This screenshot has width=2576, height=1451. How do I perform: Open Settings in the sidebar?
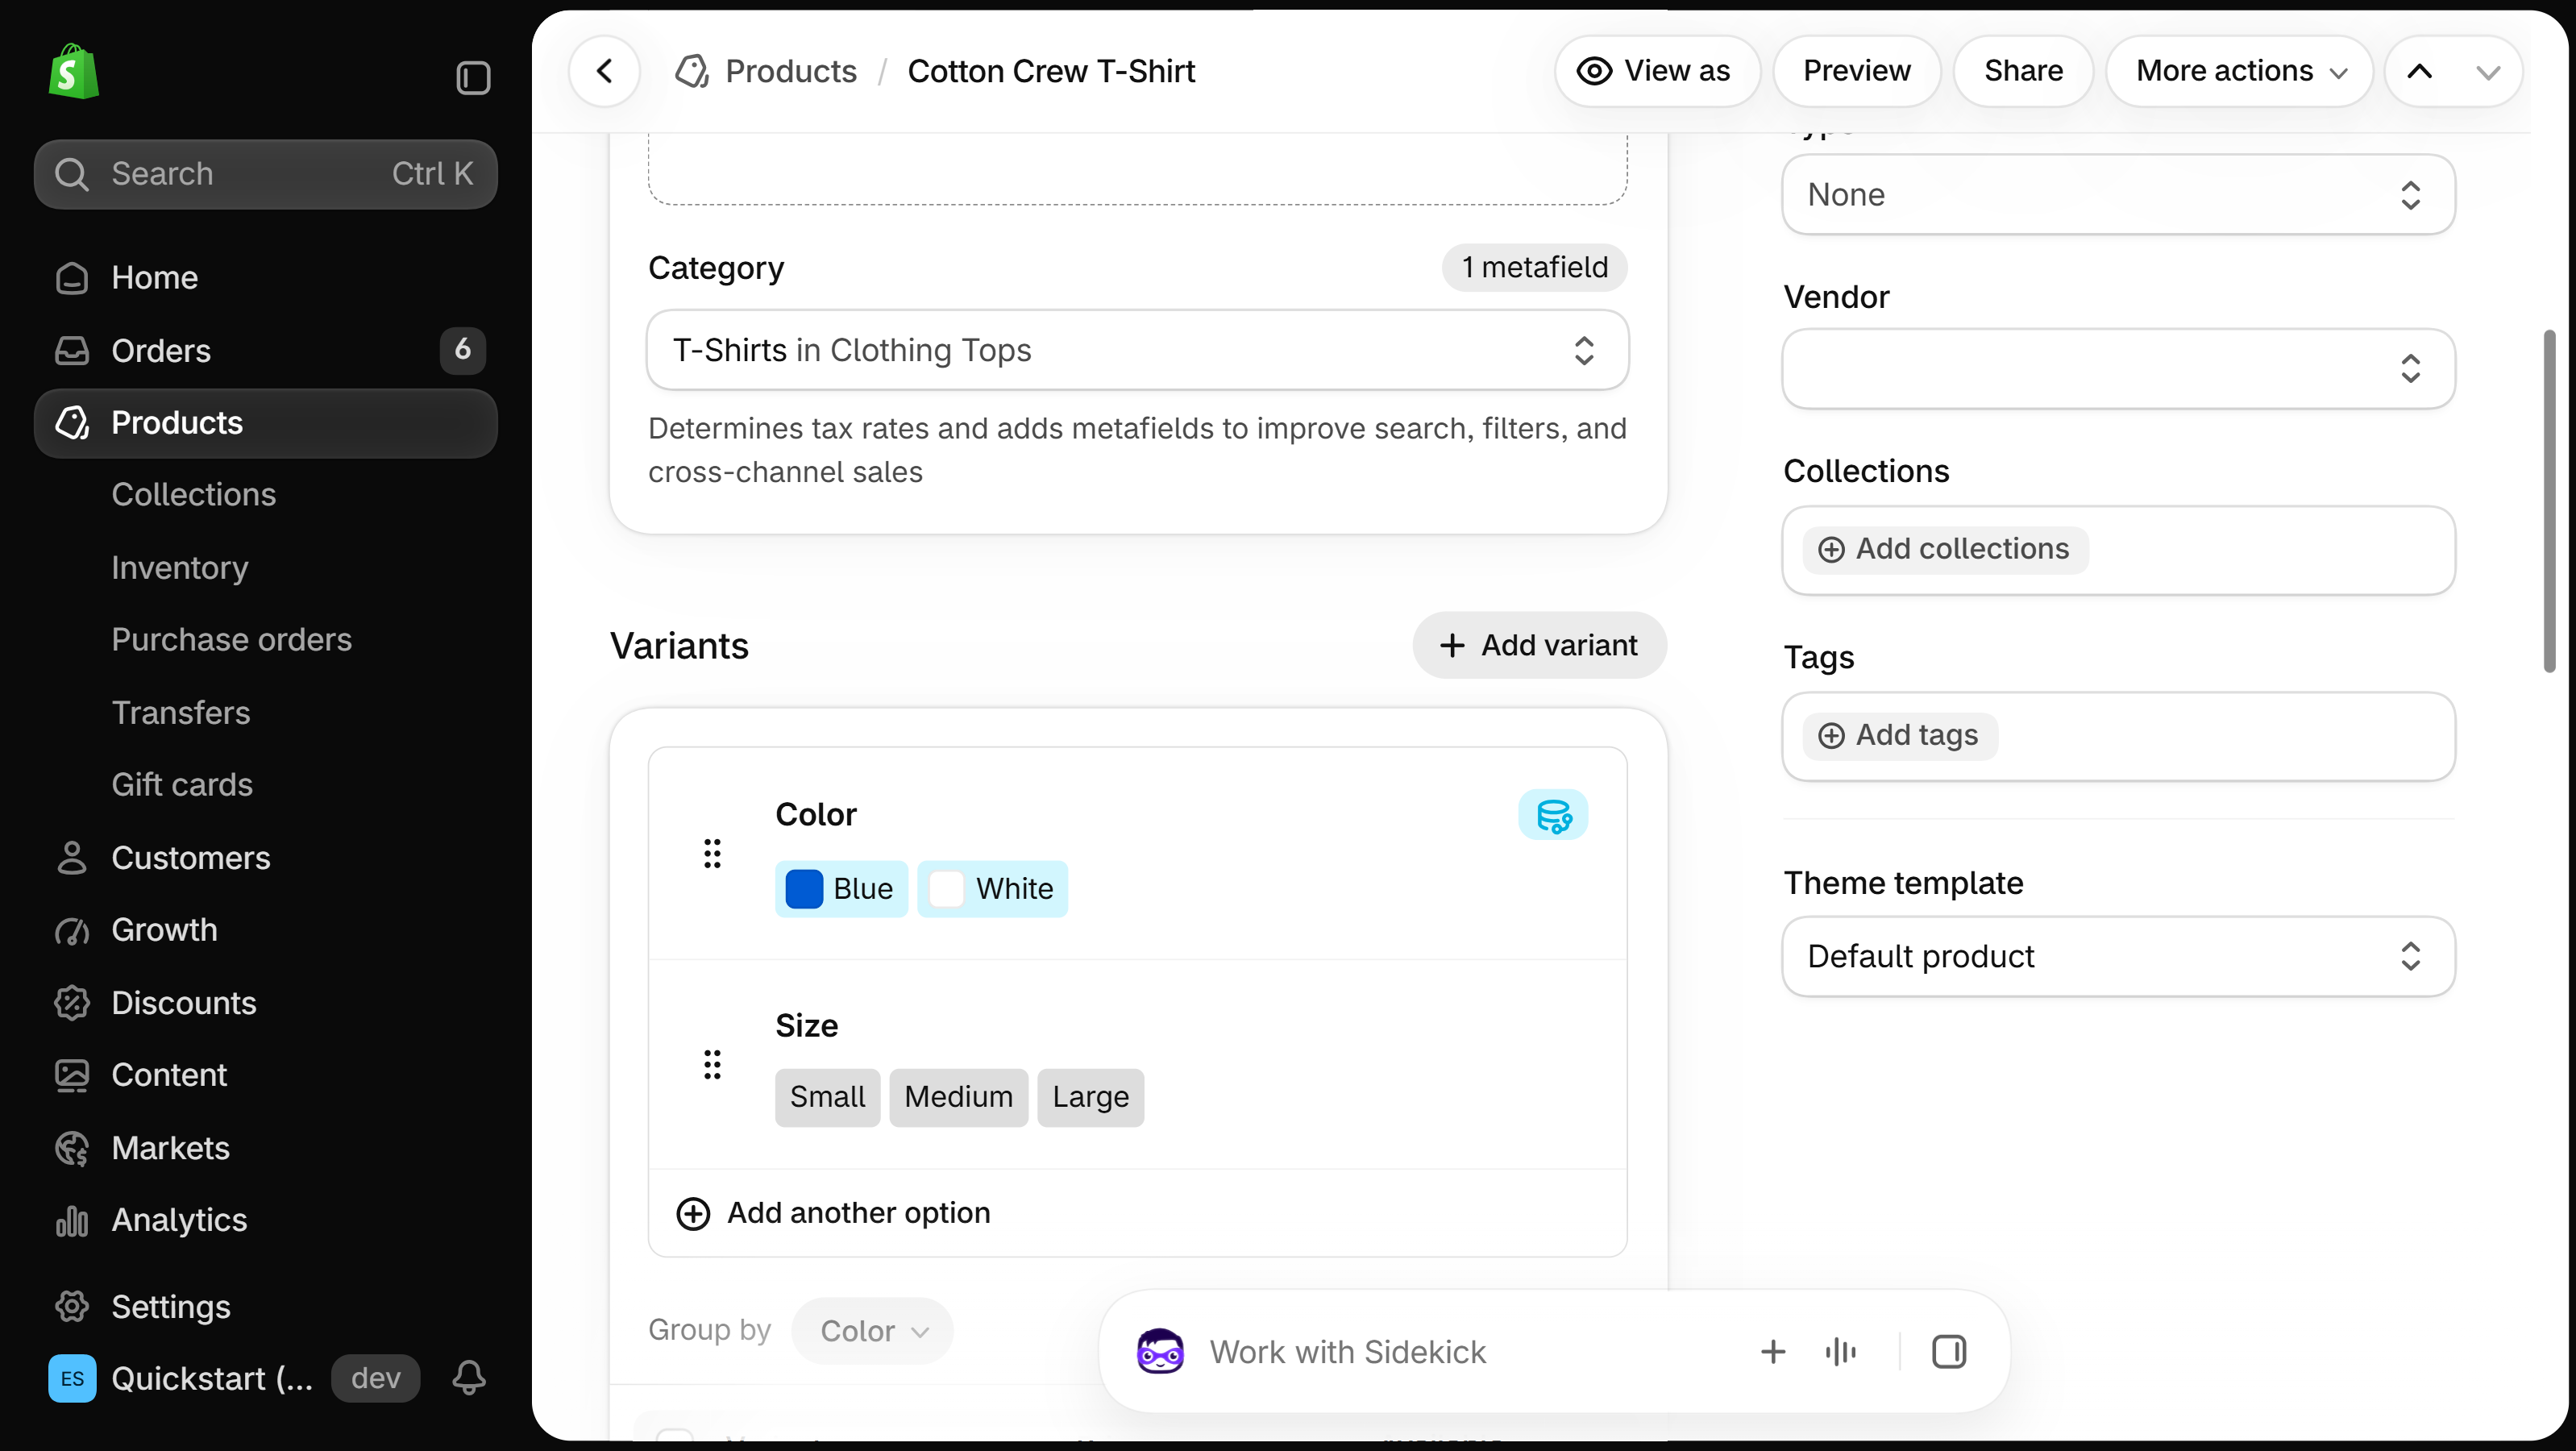(x=265, y=1306)
